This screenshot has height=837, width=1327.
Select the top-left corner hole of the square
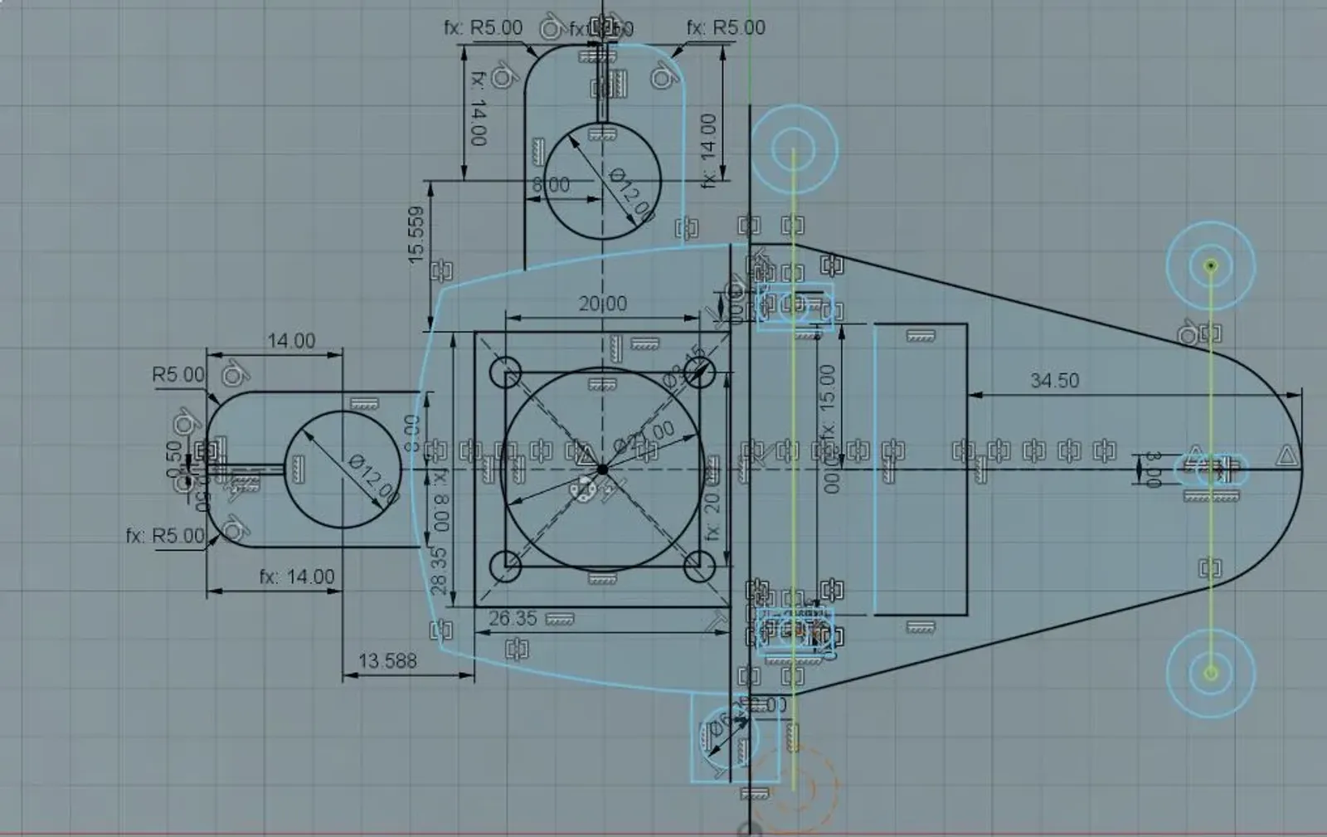pos(505,372)
